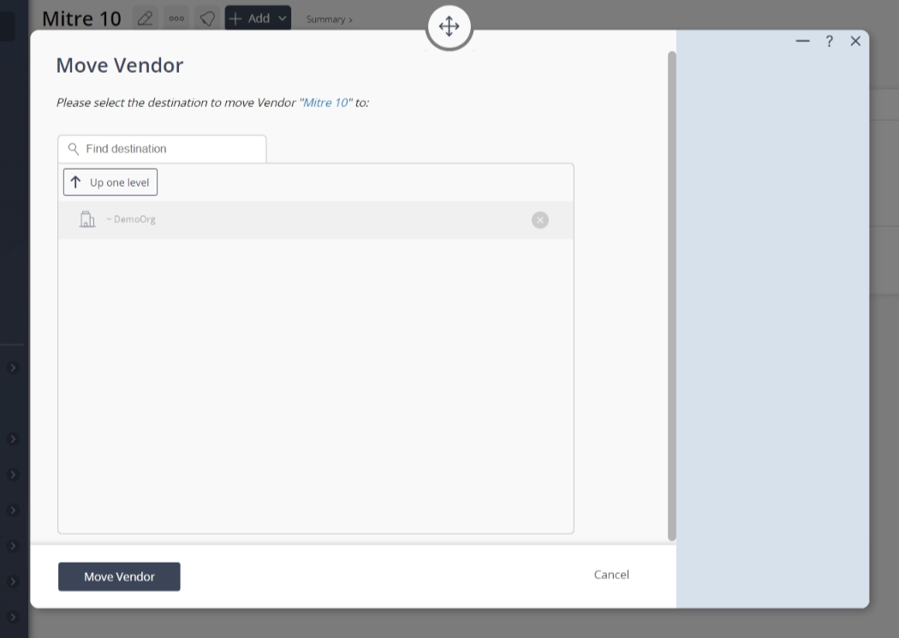Click the Mitre 10 page title behind the dialog

pyautogui.click(x=81, y=19)
